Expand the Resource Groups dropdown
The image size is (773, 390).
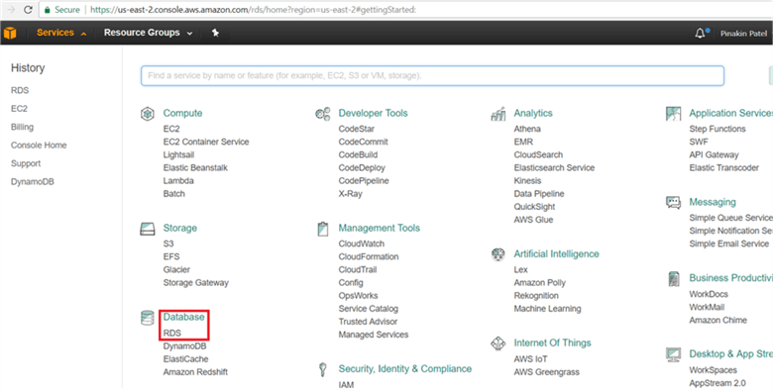[148, 33]
